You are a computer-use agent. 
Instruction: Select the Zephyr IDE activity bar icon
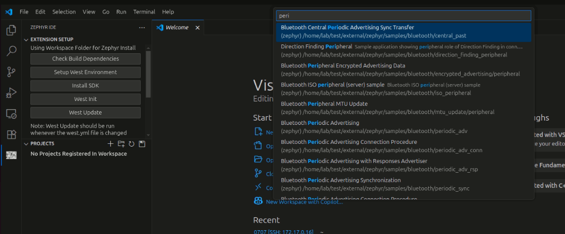pos(11,155)
